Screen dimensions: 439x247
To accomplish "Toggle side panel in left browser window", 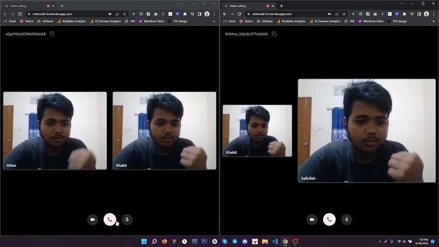I will 200,14.
